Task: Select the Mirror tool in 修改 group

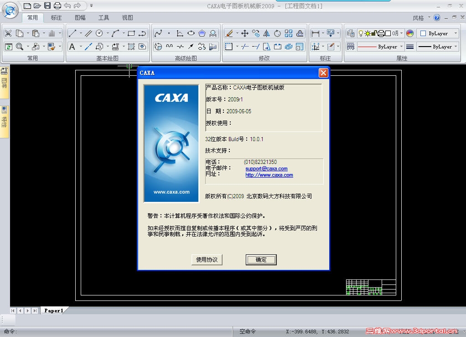Action: click(x=267, y=33)
